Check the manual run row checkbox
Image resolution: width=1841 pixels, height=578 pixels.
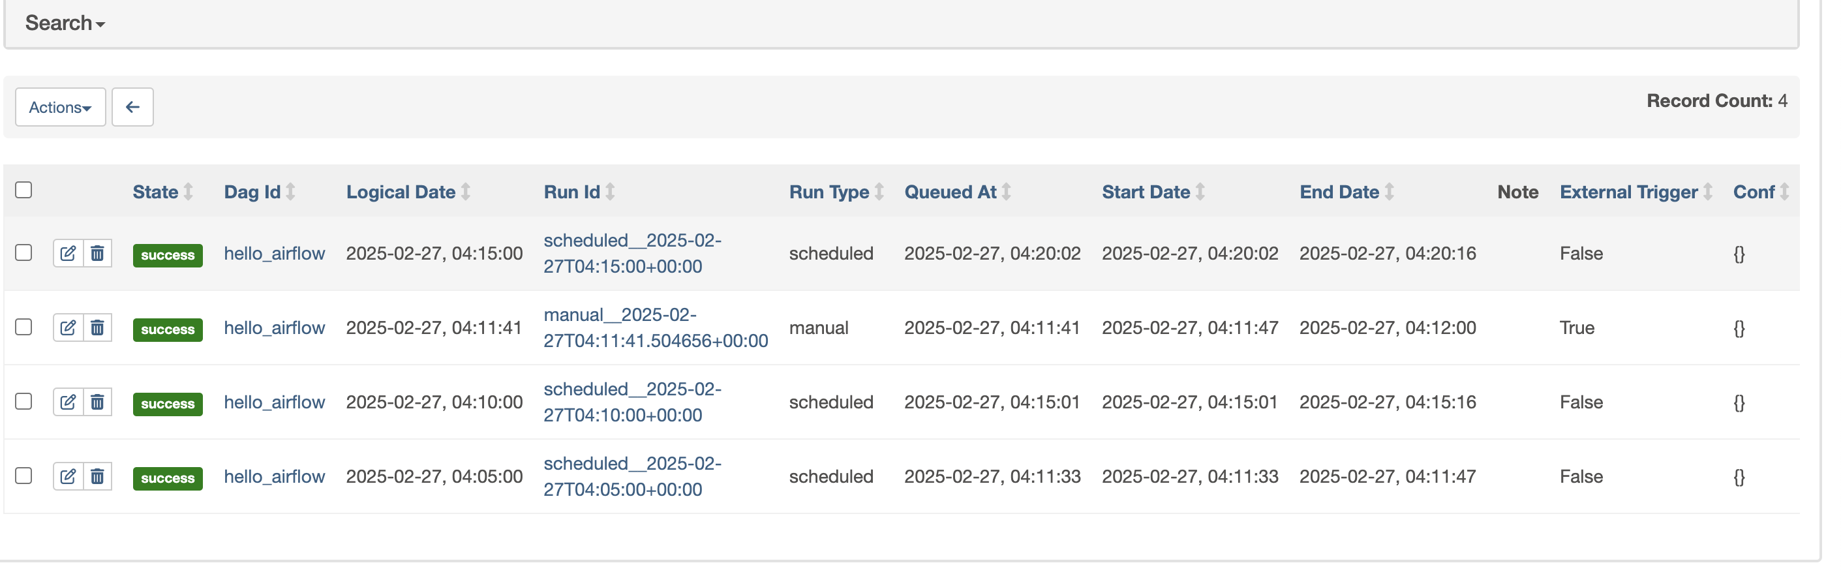click(x=23, y=328)
